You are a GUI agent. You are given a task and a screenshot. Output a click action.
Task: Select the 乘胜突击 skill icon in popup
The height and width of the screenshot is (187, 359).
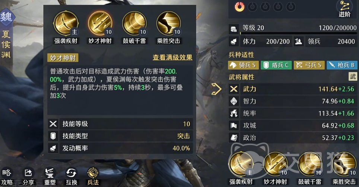click(x=169, y=23)
